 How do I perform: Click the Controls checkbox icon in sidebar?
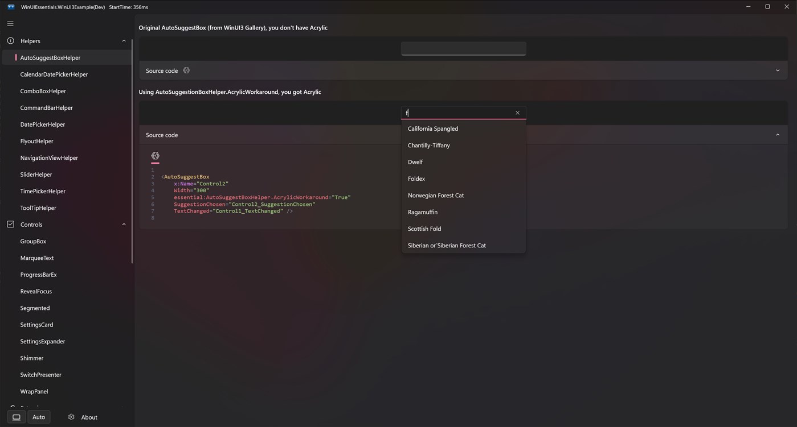10,225
